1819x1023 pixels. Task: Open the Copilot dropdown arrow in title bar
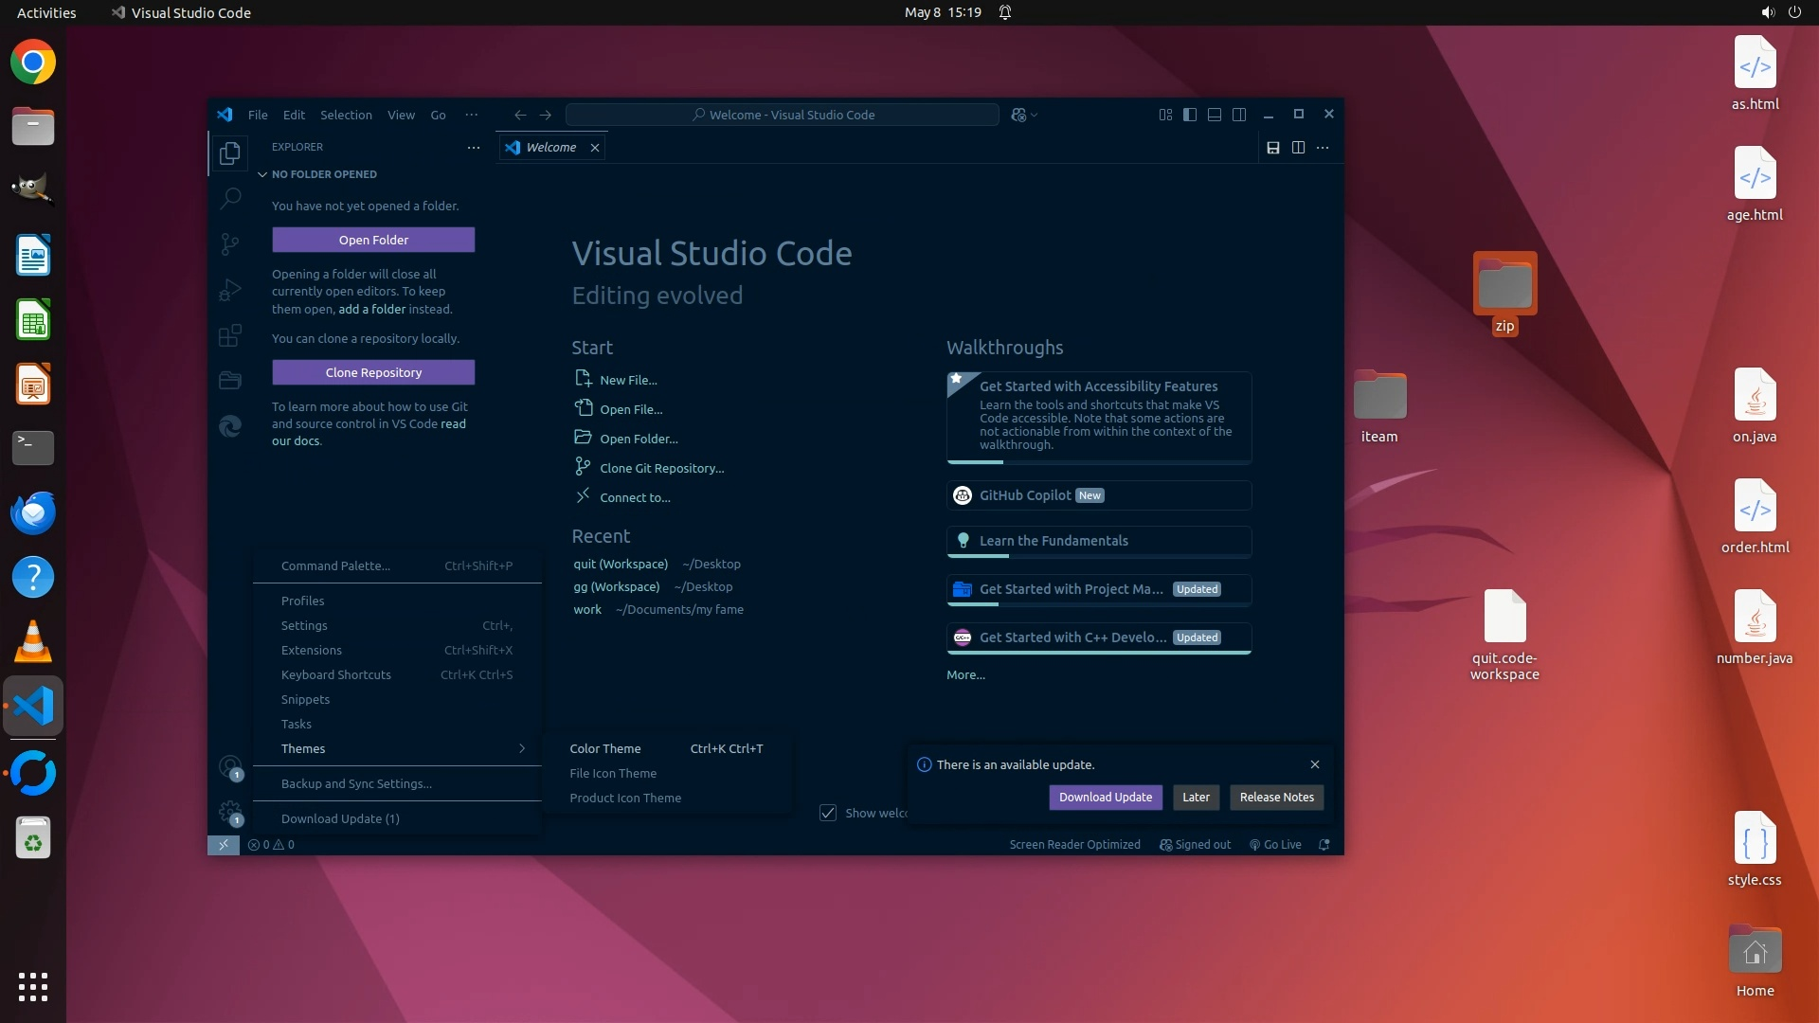point(1035,115)
